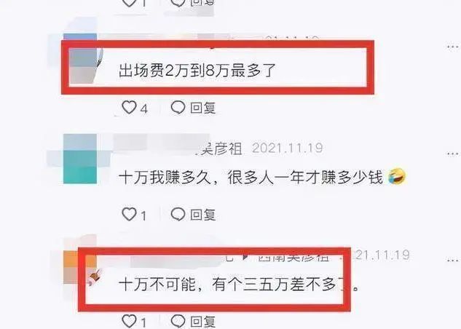Screen dimensions: 461x329
Task: Like the '出场费2万到8万最多了' comment
Action: point(129,108)
